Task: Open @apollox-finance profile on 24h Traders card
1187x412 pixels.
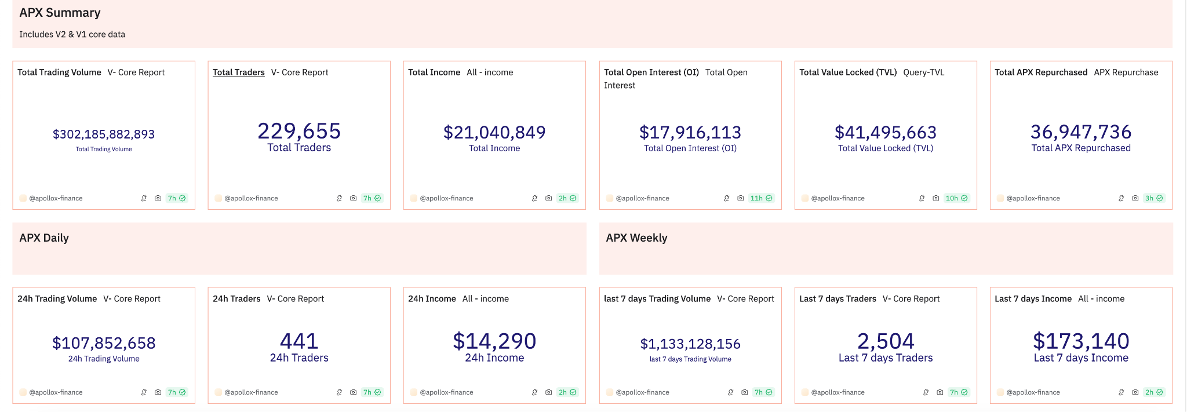Action: coord(250,392)
